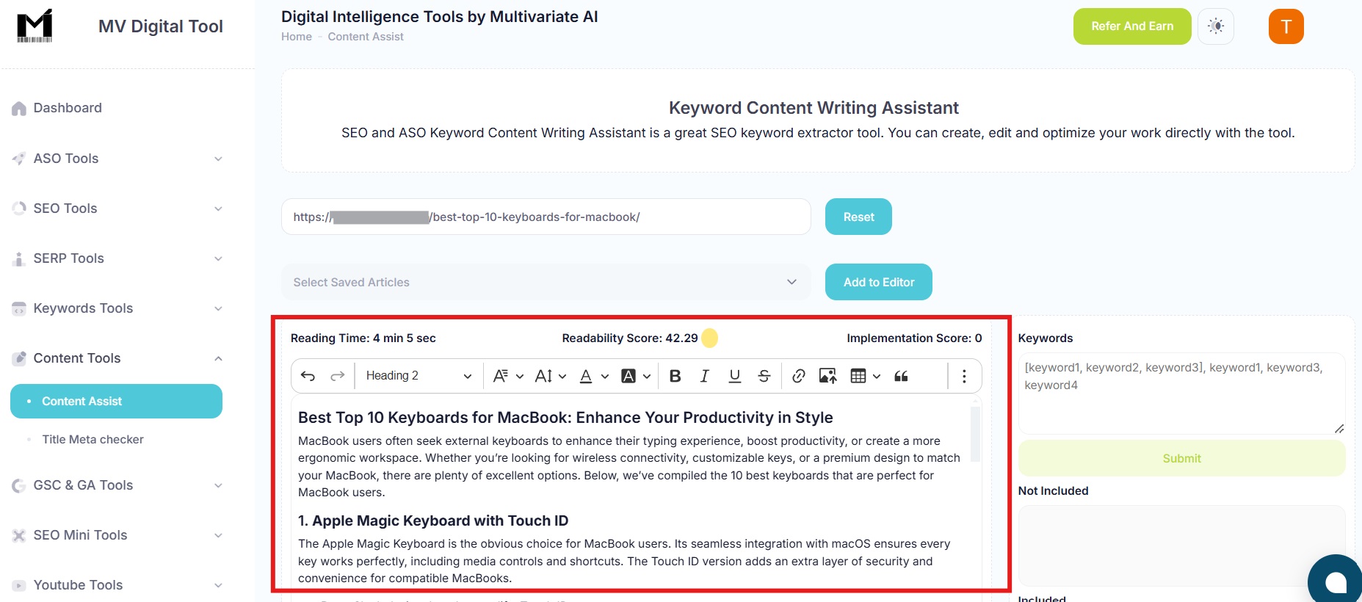The image size is (1362, 602).
Task: Go to the Home breadcrumb
Action: [297, 37]
